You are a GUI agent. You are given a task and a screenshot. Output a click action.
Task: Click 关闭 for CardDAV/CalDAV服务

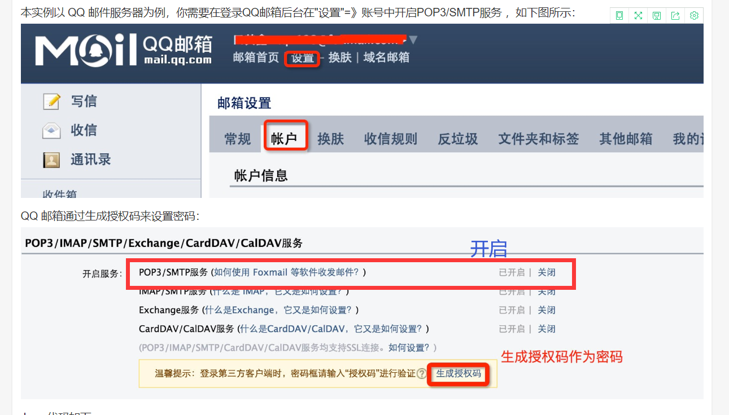coord(547,329)
